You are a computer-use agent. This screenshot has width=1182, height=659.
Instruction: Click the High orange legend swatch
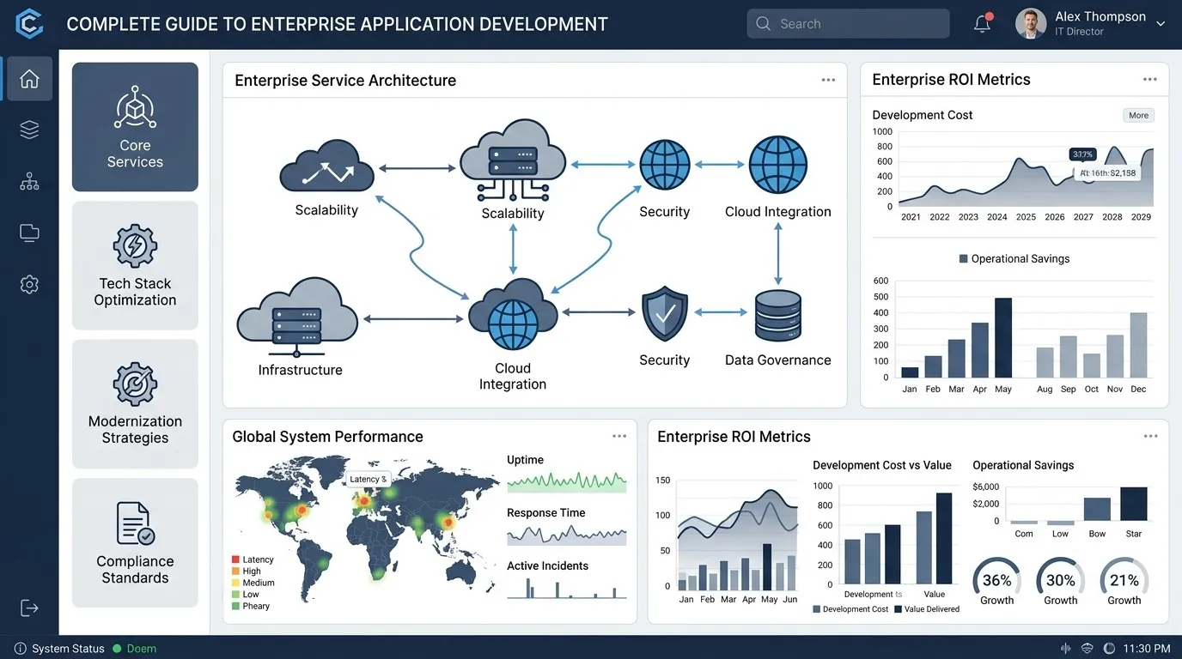236,571
